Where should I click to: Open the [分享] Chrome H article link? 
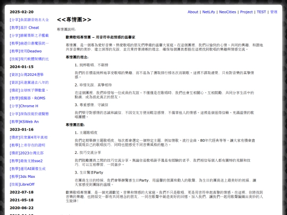click(x=24, y=106)
